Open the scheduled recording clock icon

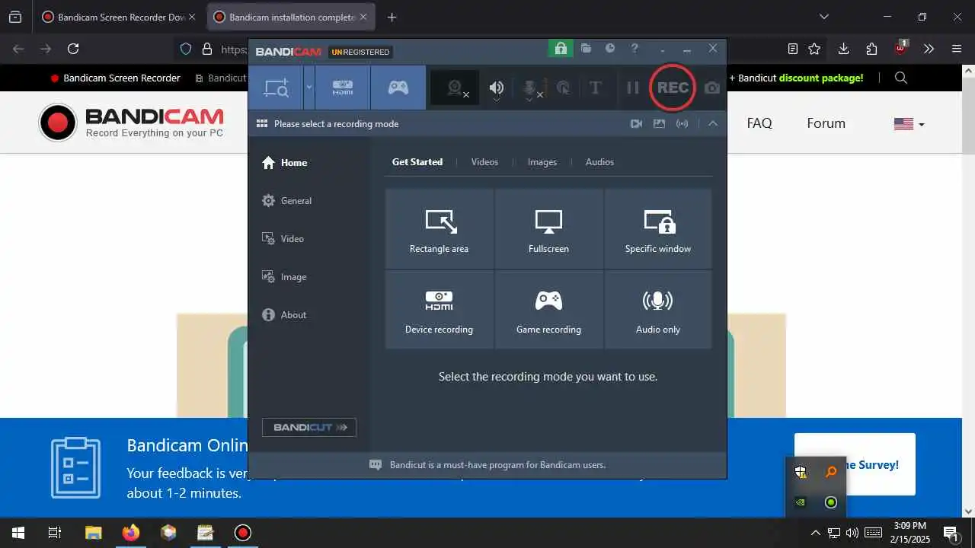pyautogui.click(x=610, y=48)
